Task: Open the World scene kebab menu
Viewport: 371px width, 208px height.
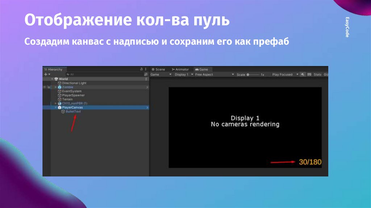Action: tap(146, 79)
